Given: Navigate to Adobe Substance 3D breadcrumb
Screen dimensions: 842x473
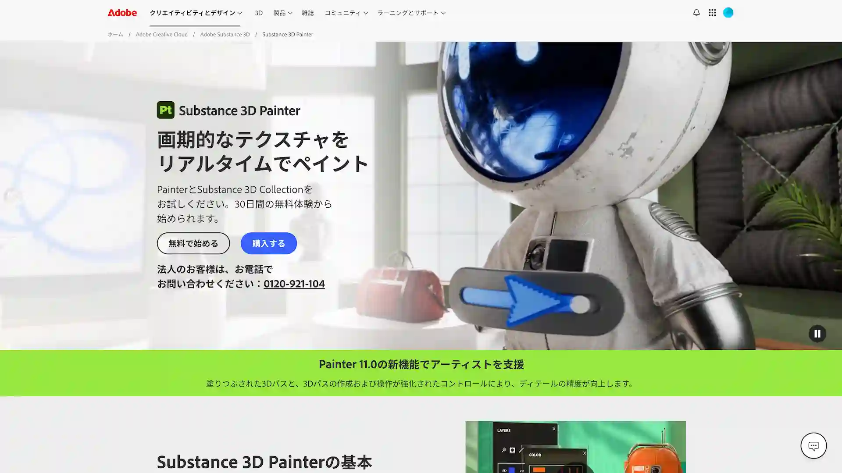Looking at the screenshot, I should pos(225,34).
